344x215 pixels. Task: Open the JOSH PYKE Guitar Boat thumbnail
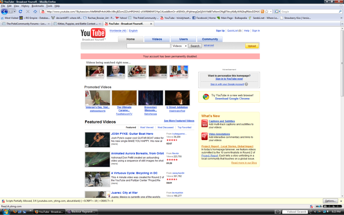click(x=97, y=139)
